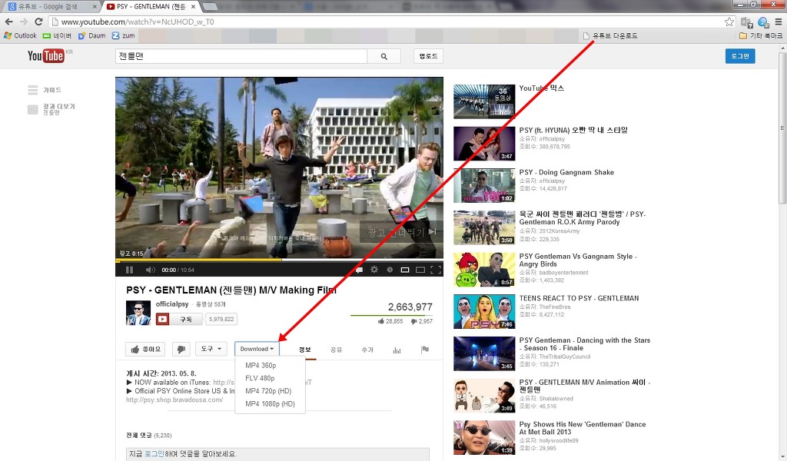Click the browser forward arrow
The height and width of the screenshot is (461, 787).
coord(24,22)
